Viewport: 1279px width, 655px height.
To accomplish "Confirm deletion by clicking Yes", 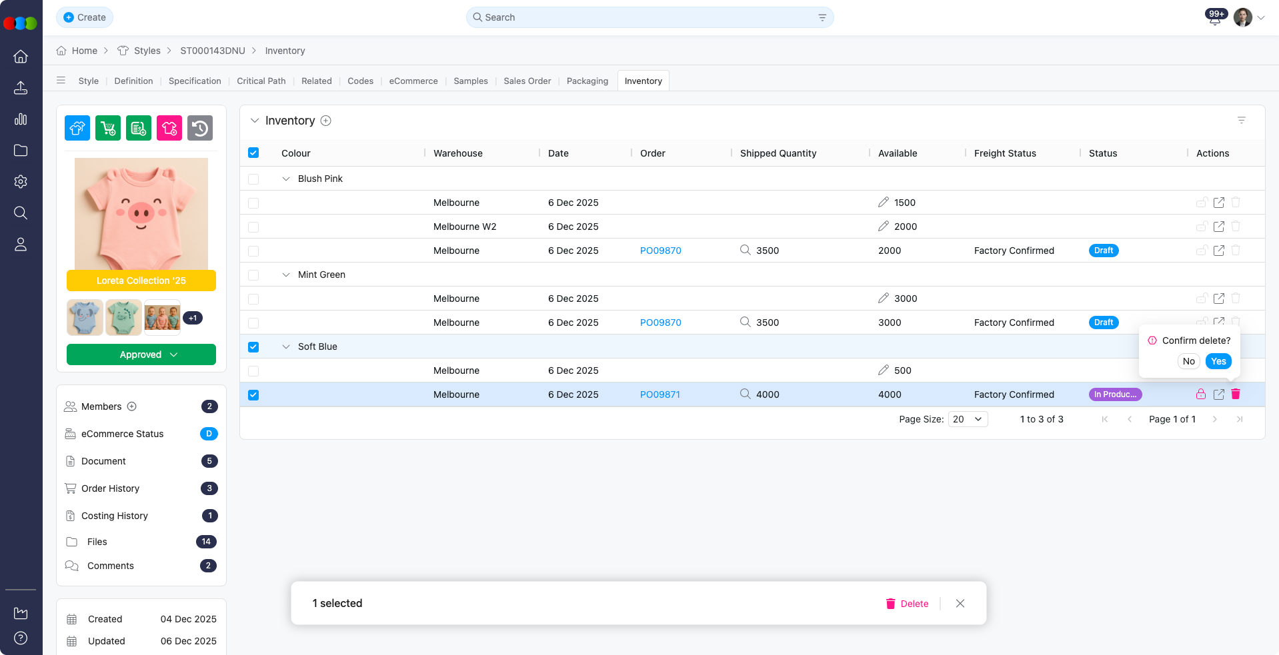I will (1218, 361).
